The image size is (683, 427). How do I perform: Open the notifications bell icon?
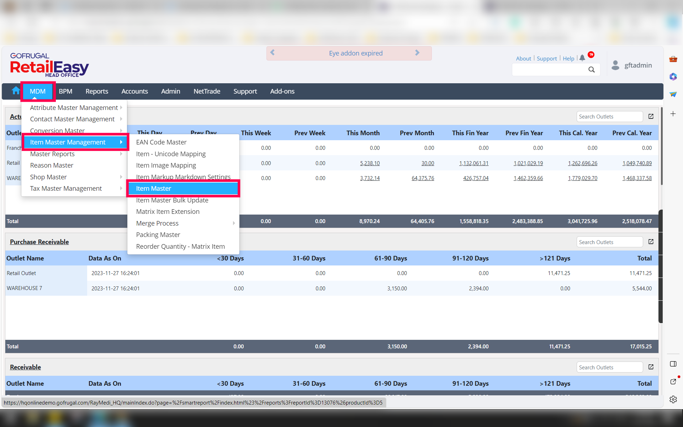582,58
